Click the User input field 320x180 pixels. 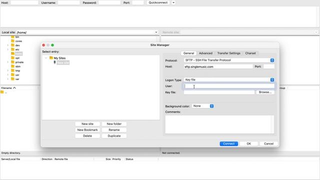coord(229,86)
